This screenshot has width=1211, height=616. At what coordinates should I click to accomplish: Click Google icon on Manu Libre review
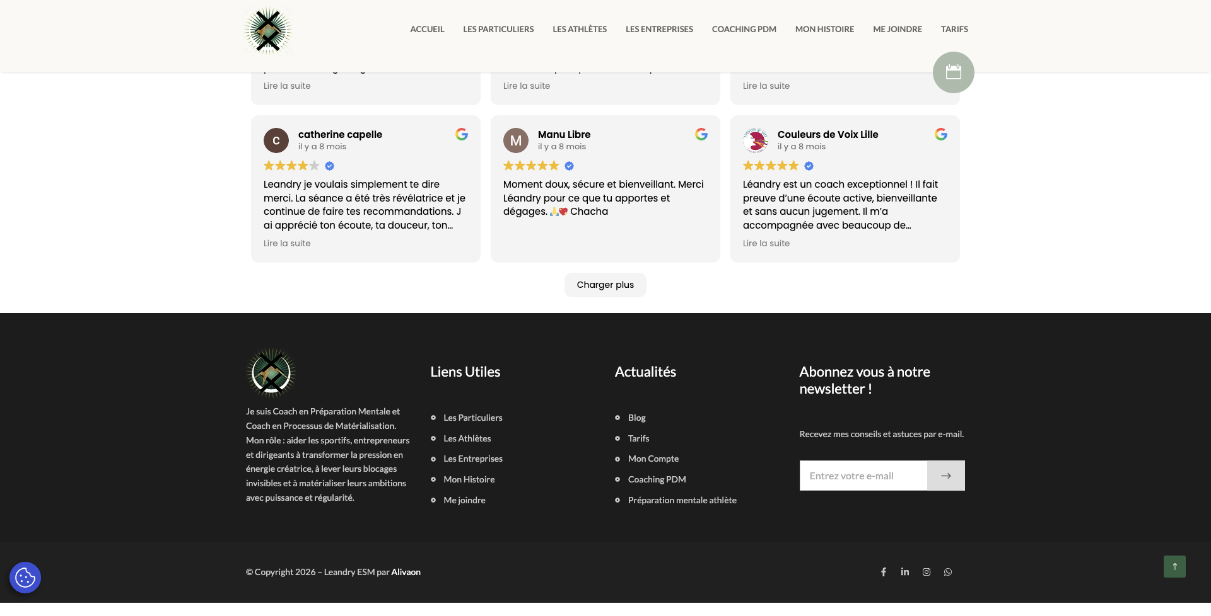click(x=701, y=134)
